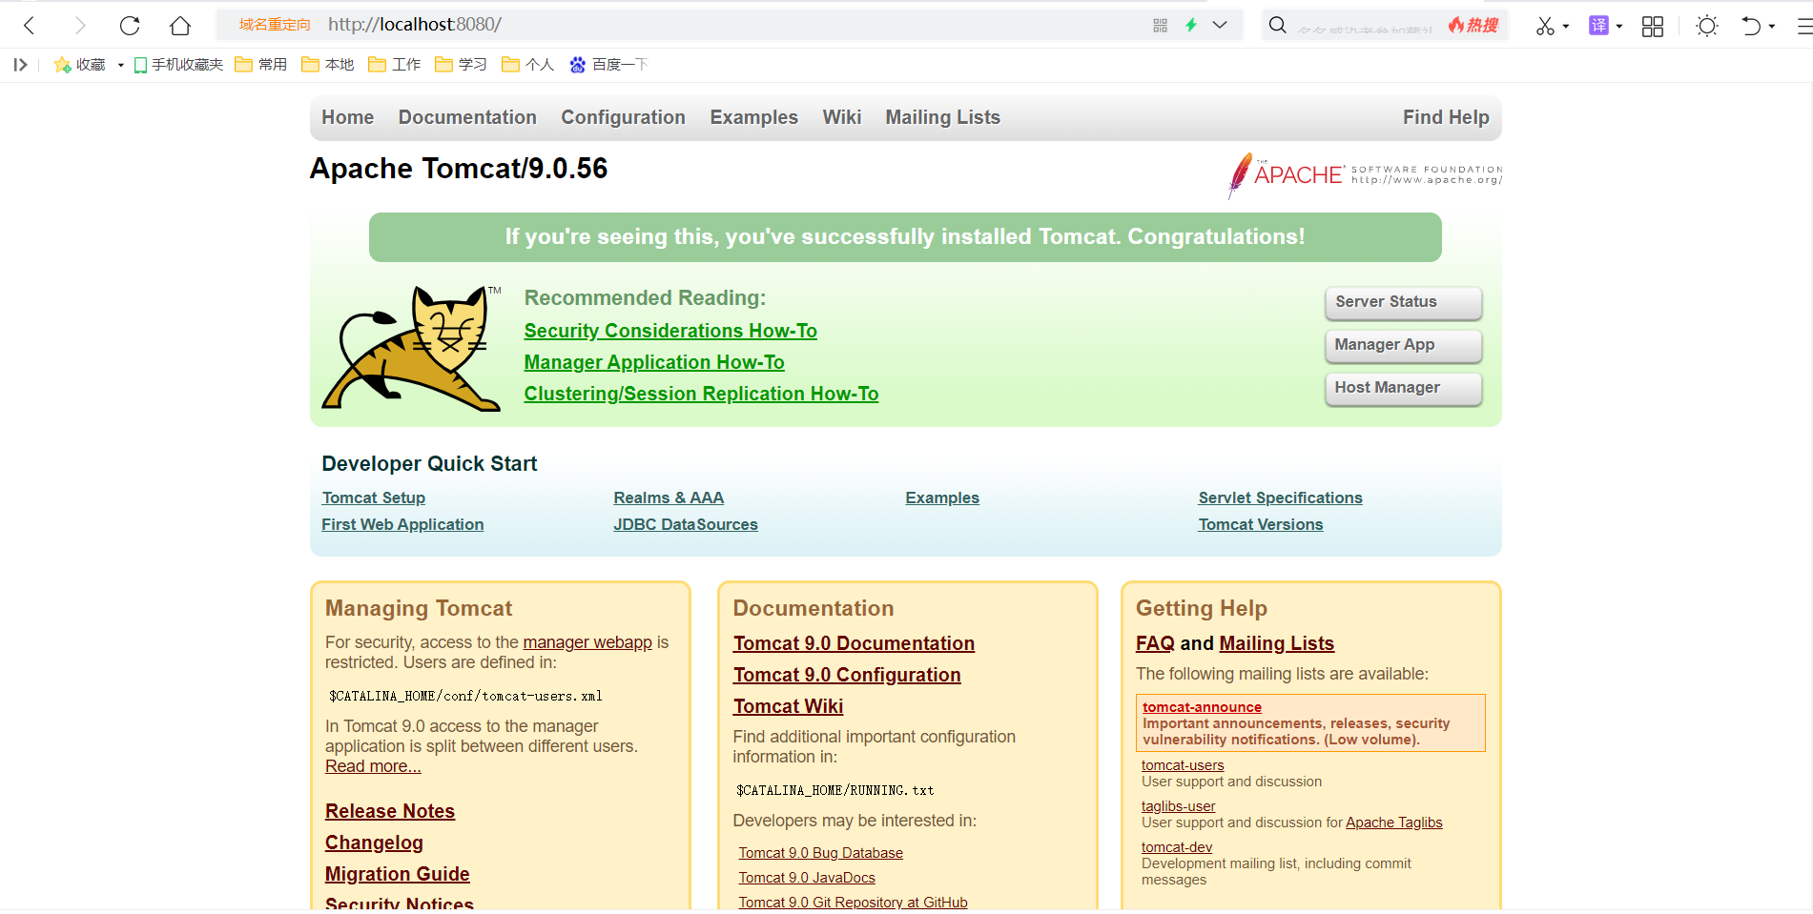Click the undo closed-tab arrow icon
1813x914 pixels.
coord(1751,26)
